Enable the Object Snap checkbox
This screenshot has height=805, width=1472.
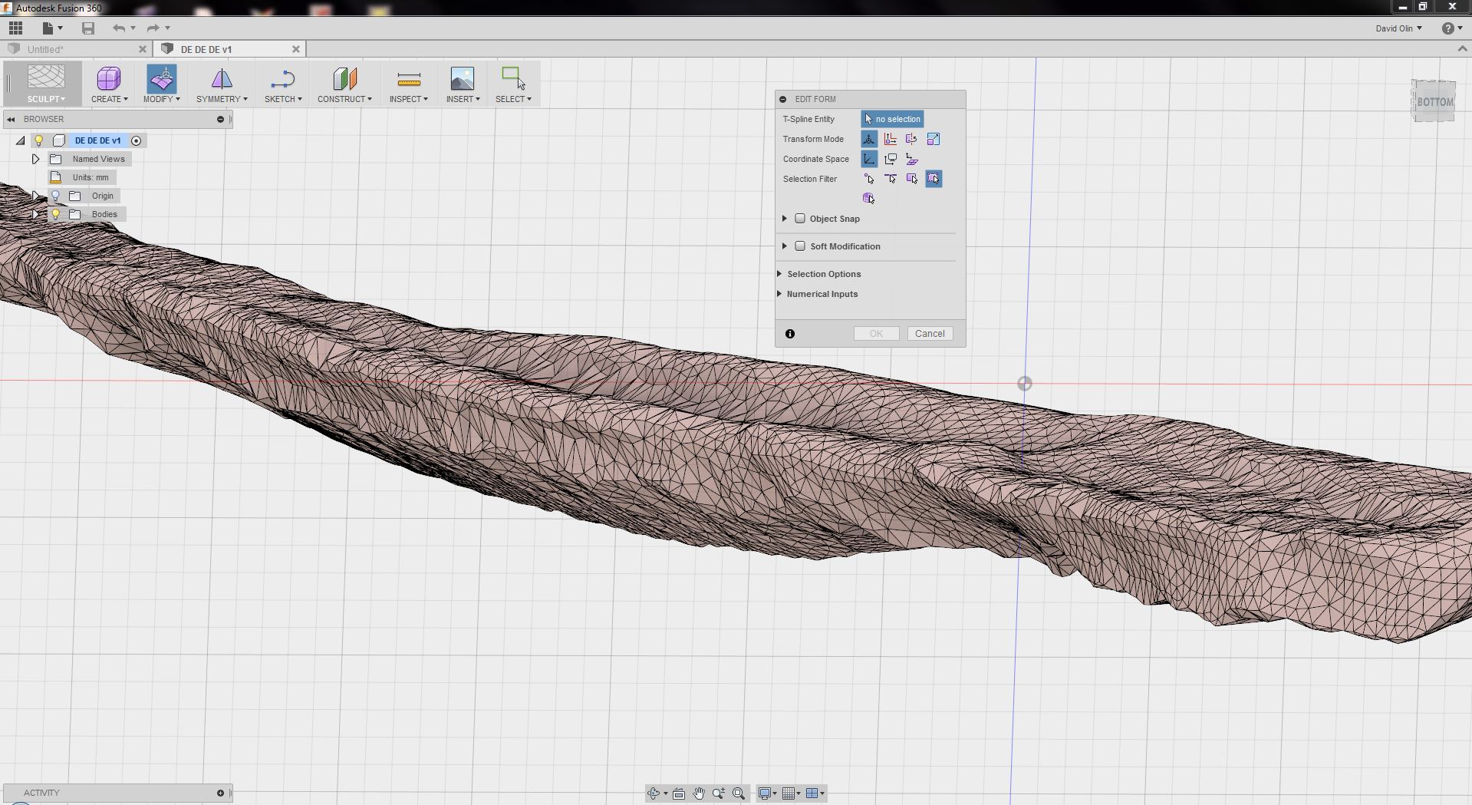coord(800,219)
